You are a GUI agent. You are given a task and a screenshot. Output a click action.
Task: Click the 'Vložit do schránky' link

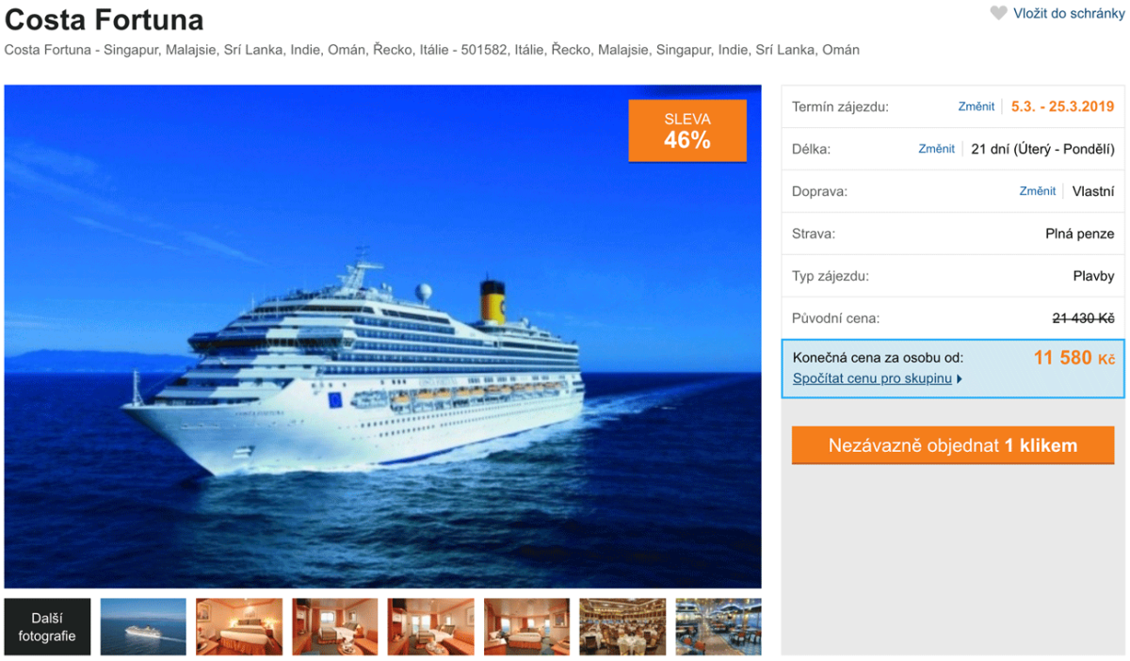coord(1069,13)
